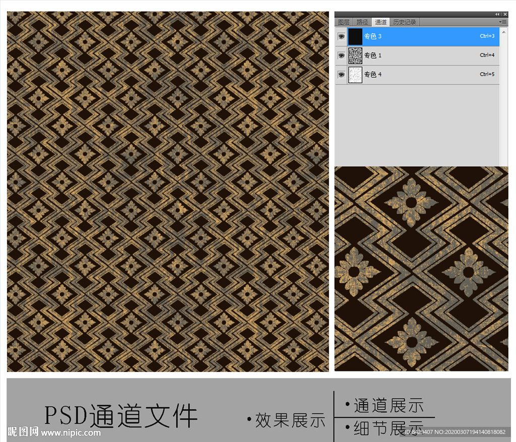Open the panel flyout options menu
This screenshot has width=516, height=442.
click(503, 22)
